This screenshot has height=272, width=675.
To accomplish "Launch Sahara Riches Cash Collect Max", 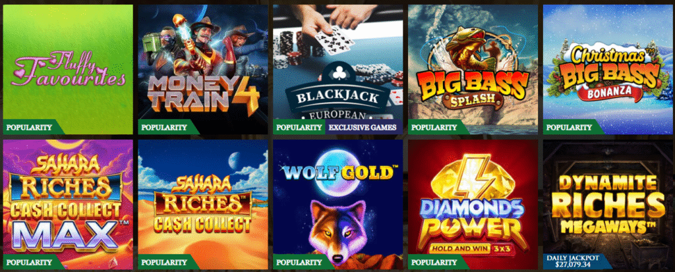I will [68, 204].
